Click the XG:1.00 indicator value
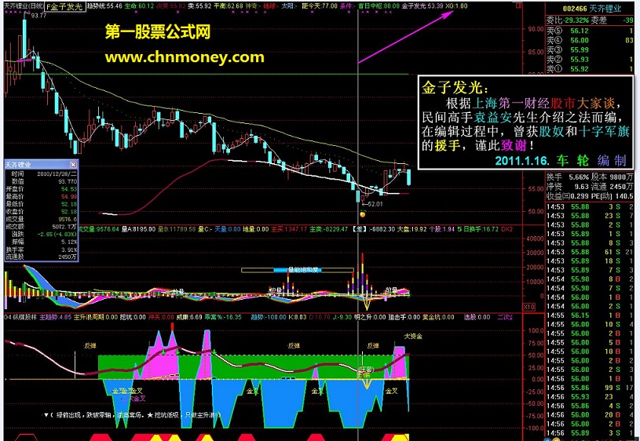This screenshot has width=640, height=441. [456, 6]
